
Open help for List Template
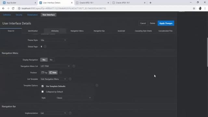(x=70, y=79)
